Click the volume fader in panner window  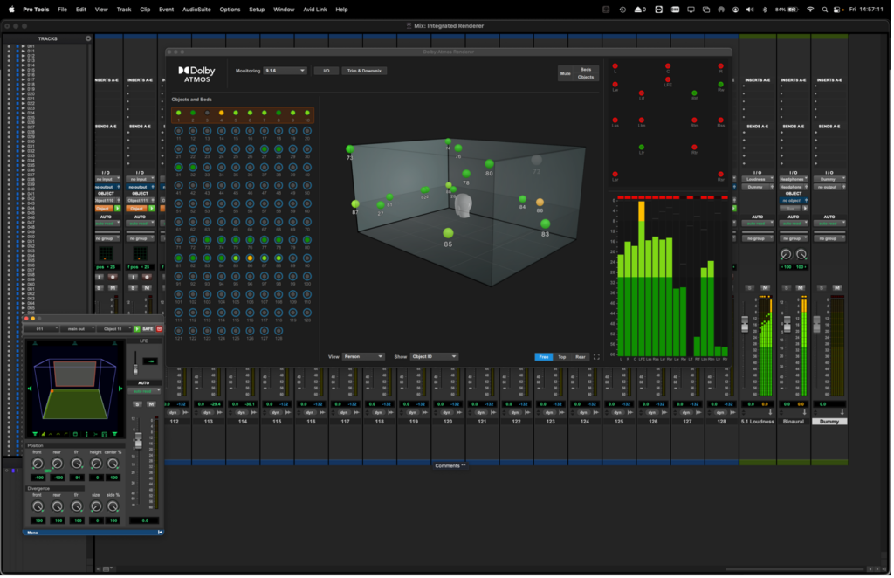[x=138, y=441]
